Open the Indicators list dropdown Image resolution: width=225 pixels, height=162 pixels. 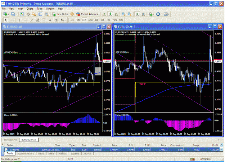[152, 14]
